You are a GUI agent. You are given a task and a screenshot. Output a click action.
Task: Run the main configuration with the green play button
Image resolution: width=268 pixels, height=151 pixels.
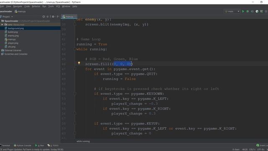243,11
